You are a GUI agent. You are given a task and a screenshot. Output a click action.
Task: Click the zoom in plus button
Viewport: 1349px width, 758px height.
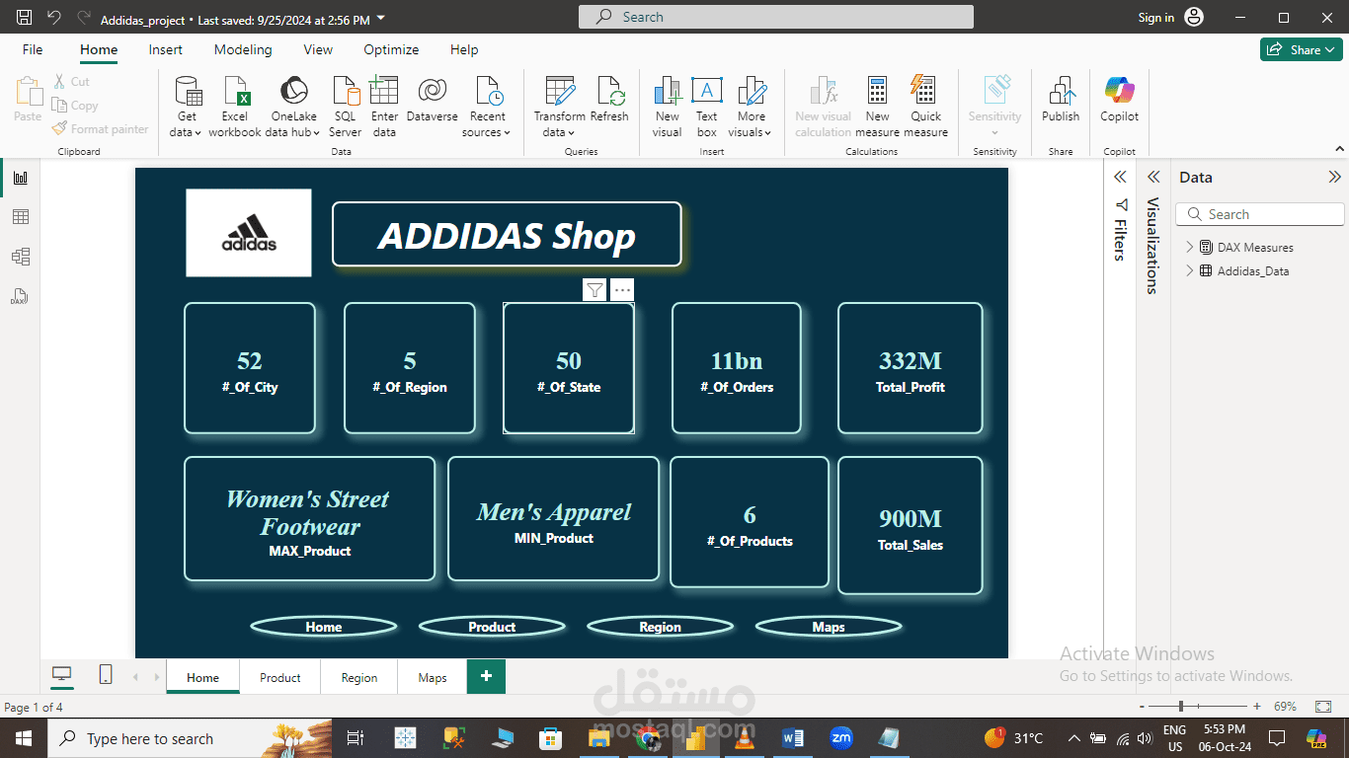click(x=1257, y=707)
